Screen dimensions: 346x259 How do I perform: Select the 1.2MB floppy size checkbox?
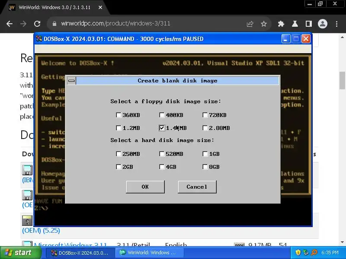click(x=119, y=128)
